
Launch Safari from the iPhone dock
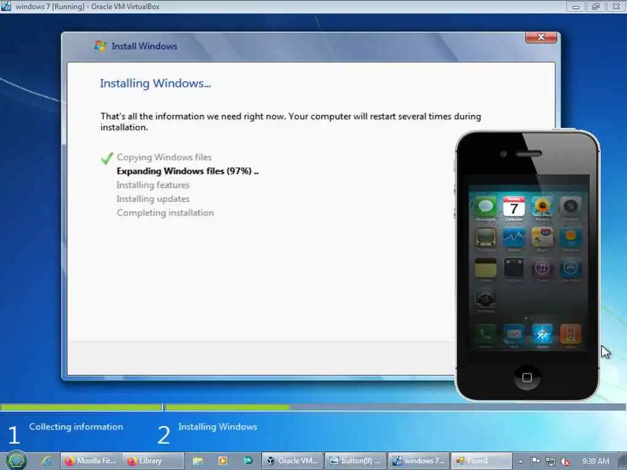[543, 334]
